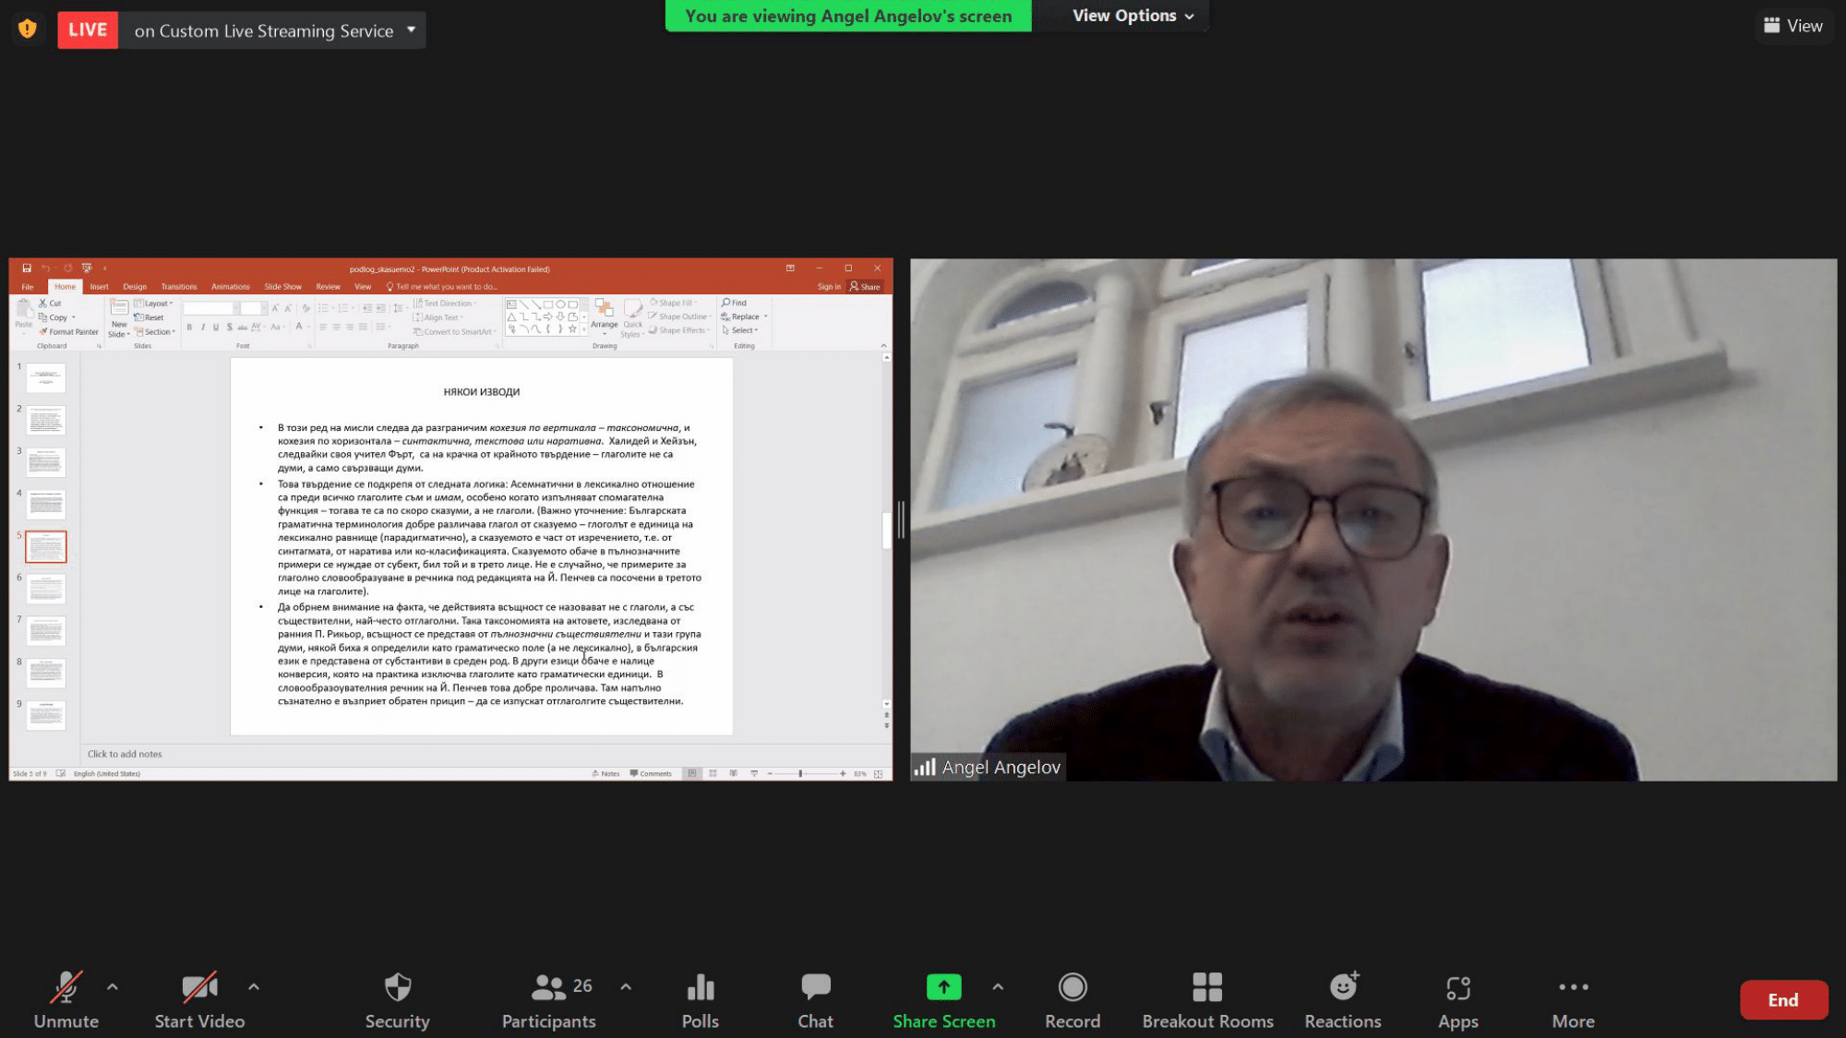The height and width of the screenshot is (1038, 1846).
Task: Click the LIVE indicator badge
Action: 88,30
